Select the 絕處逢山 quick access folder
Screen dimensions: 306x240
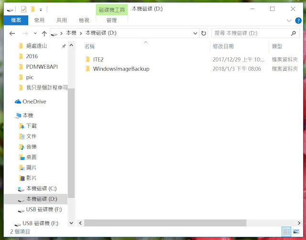36,46
